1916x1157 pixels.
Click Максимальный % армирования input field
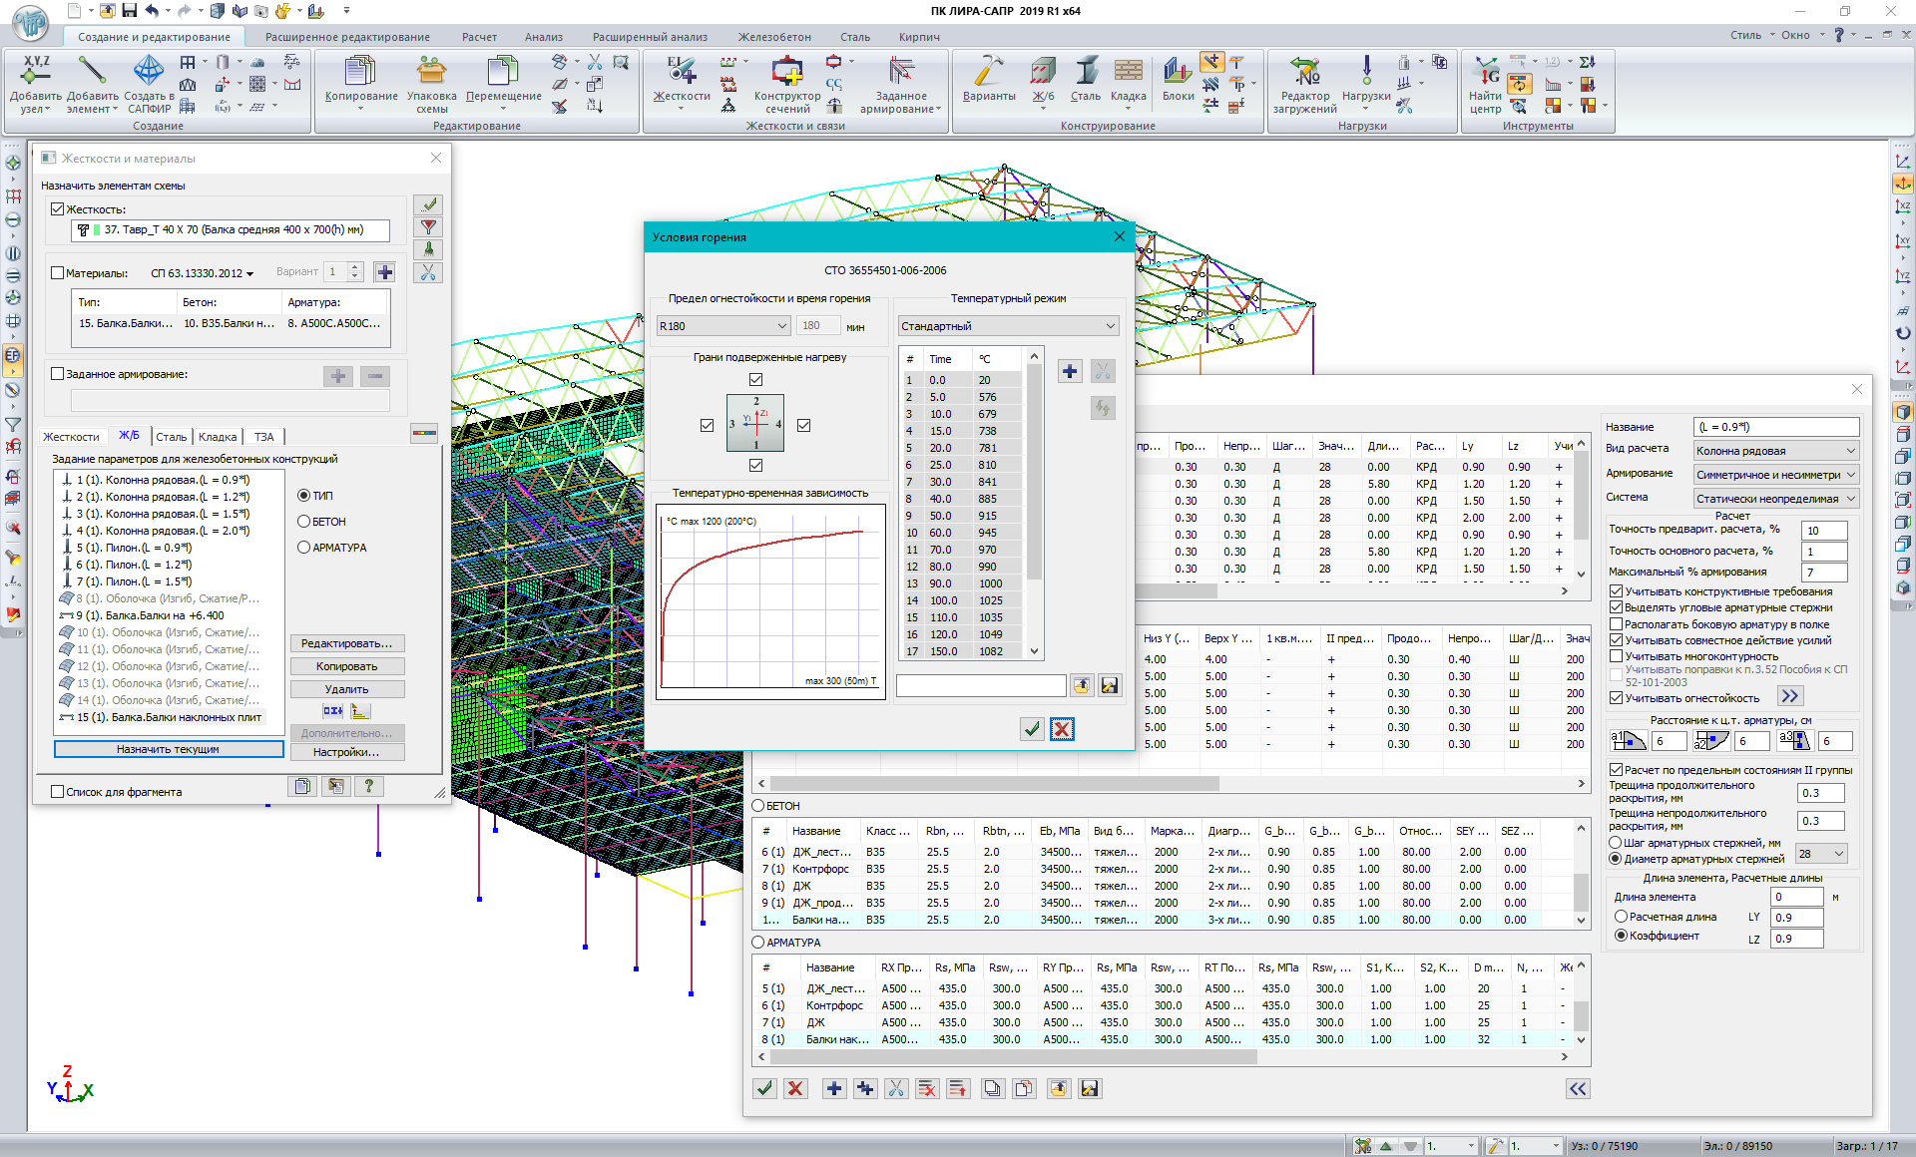pyautogui.click(x=1824, y=572)
